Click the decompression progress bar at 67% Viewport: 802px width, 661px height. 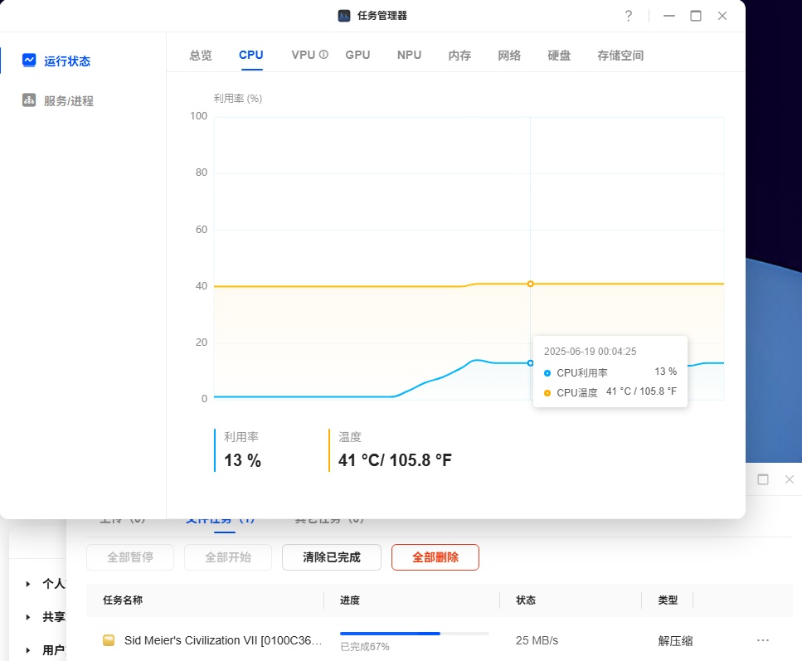click(x=414, y=634)
